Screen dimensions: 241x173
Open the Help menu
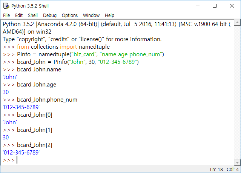pos(110,15)
